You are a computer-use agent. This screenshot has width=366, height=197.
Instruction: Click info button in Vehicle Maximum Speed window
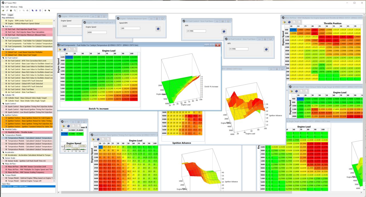tap(158, 29)
